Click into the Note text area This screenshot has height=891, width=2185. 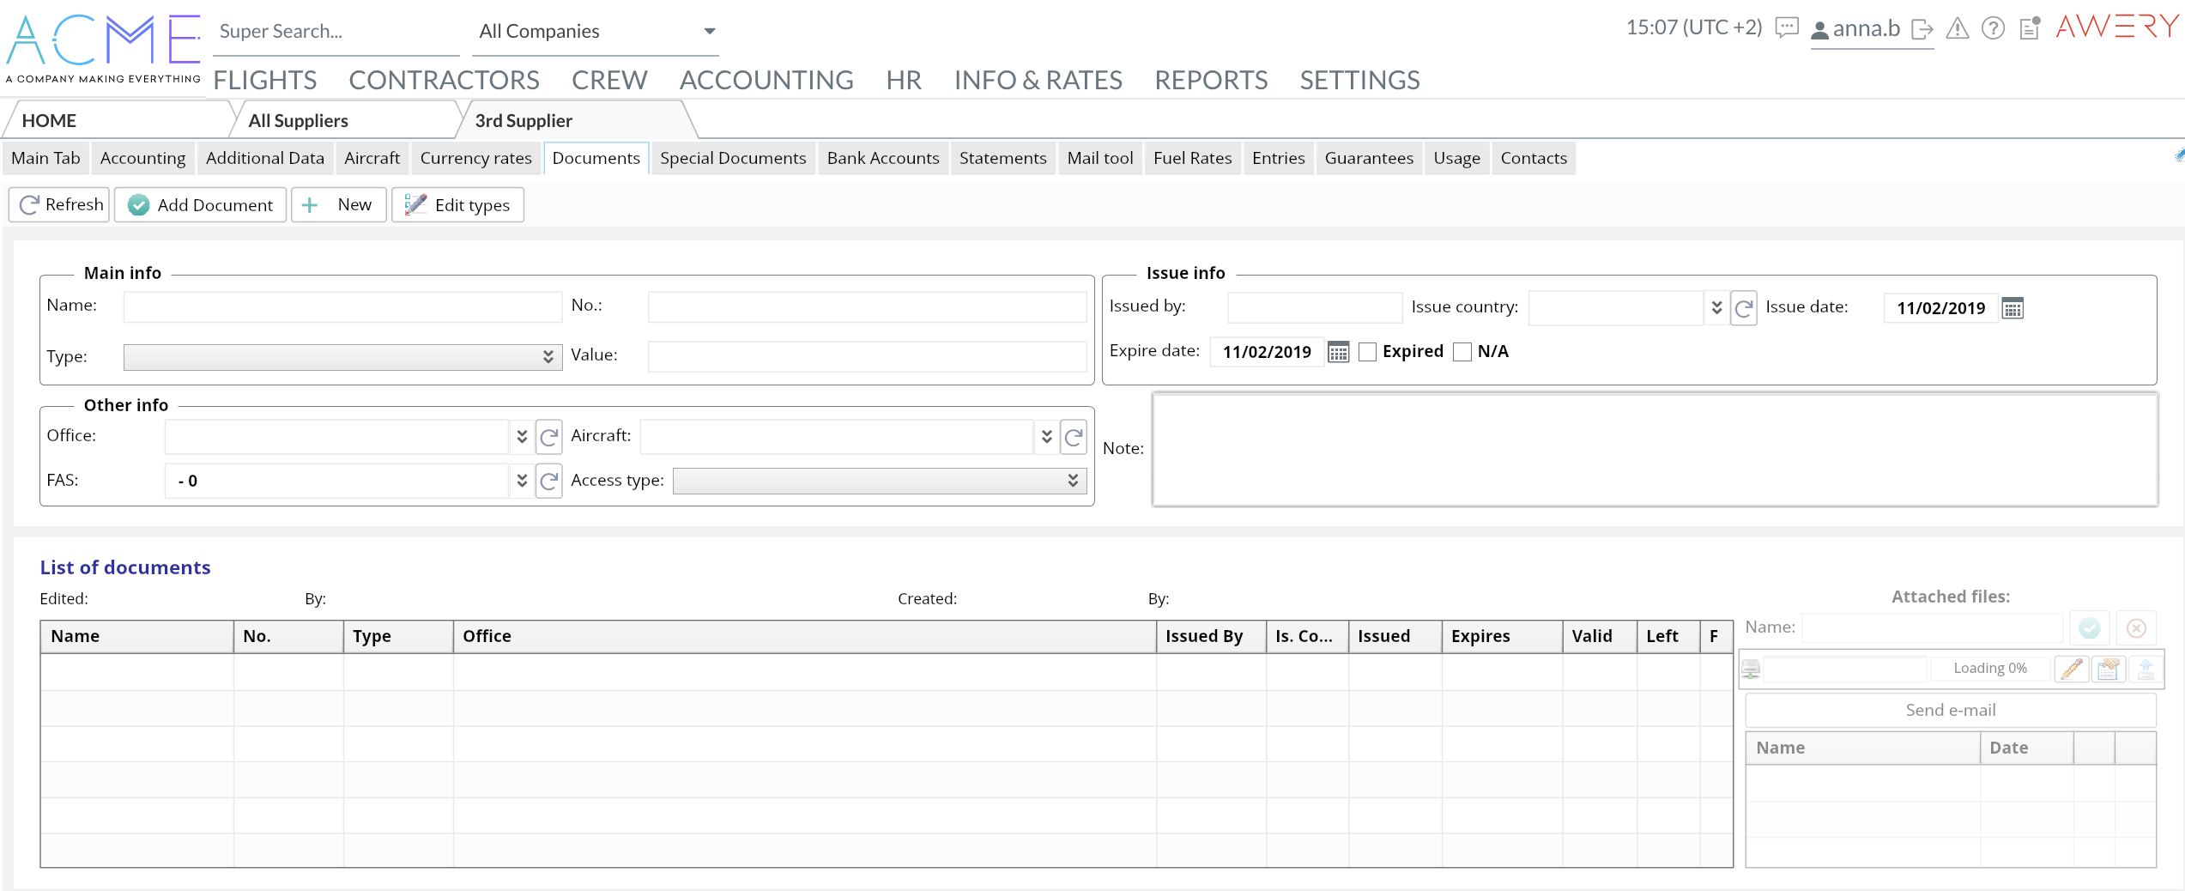point(1654,449)
